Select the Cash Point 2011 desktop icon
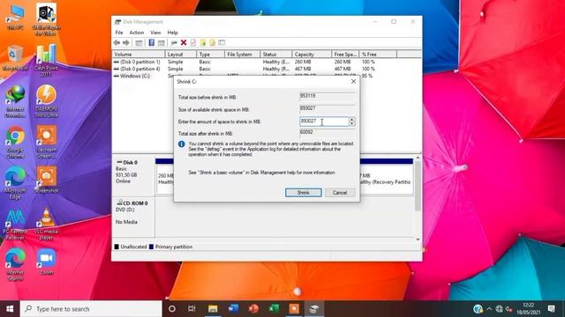This screenshot has width=565, height=317. [46, 60]
